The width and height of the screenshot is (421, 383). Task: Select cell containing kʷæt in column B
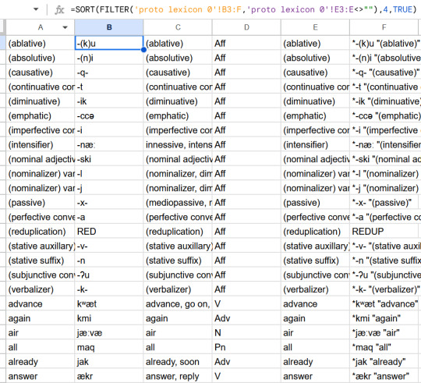click(x=109, y=304)
